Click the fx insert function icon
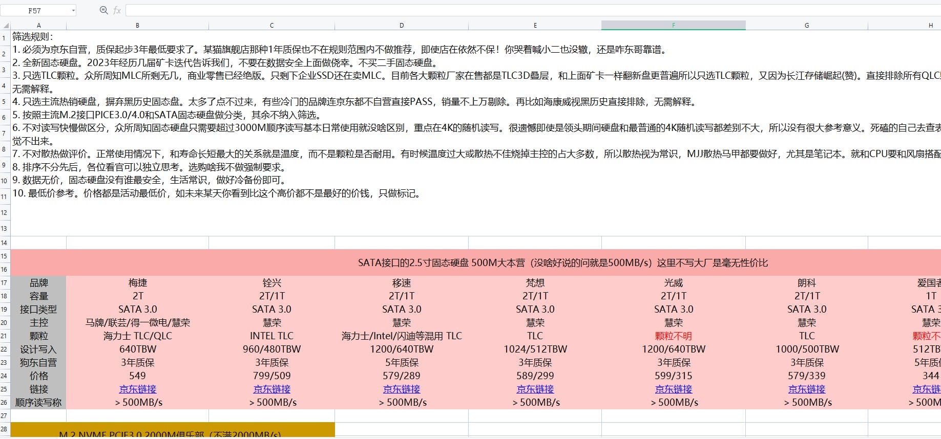 pos(117,10)
